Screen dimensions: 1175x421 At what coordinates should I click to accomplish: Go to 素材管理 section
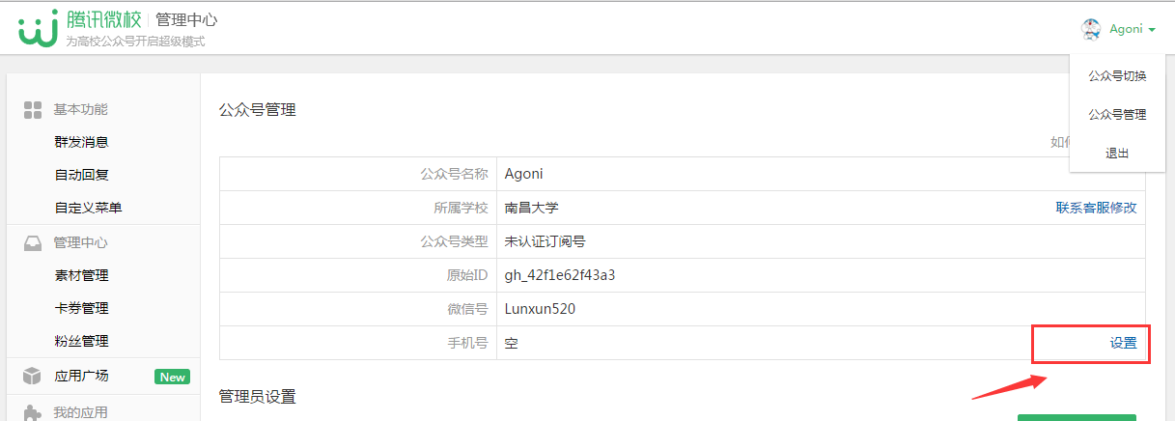click(x=82, y=275)
